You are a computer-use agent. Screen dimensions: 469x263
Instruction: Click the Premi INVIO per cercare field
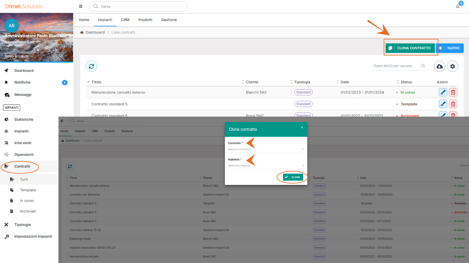pos(395,66)
